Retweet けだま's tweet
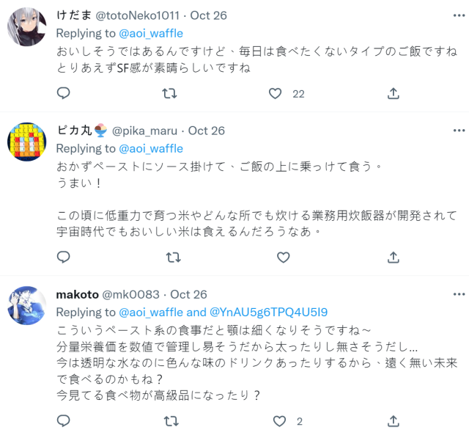This screenshot has height=438, width=469. point(170,93)
